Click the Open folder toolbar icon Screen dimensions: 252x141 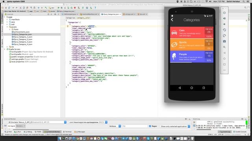(3, 8)
